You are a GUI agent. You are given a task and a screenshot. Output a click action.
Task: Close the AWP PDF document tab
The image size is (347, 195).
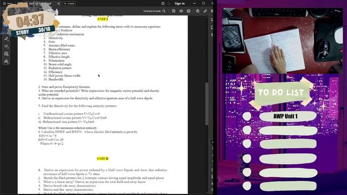click(x=59, y=4)
